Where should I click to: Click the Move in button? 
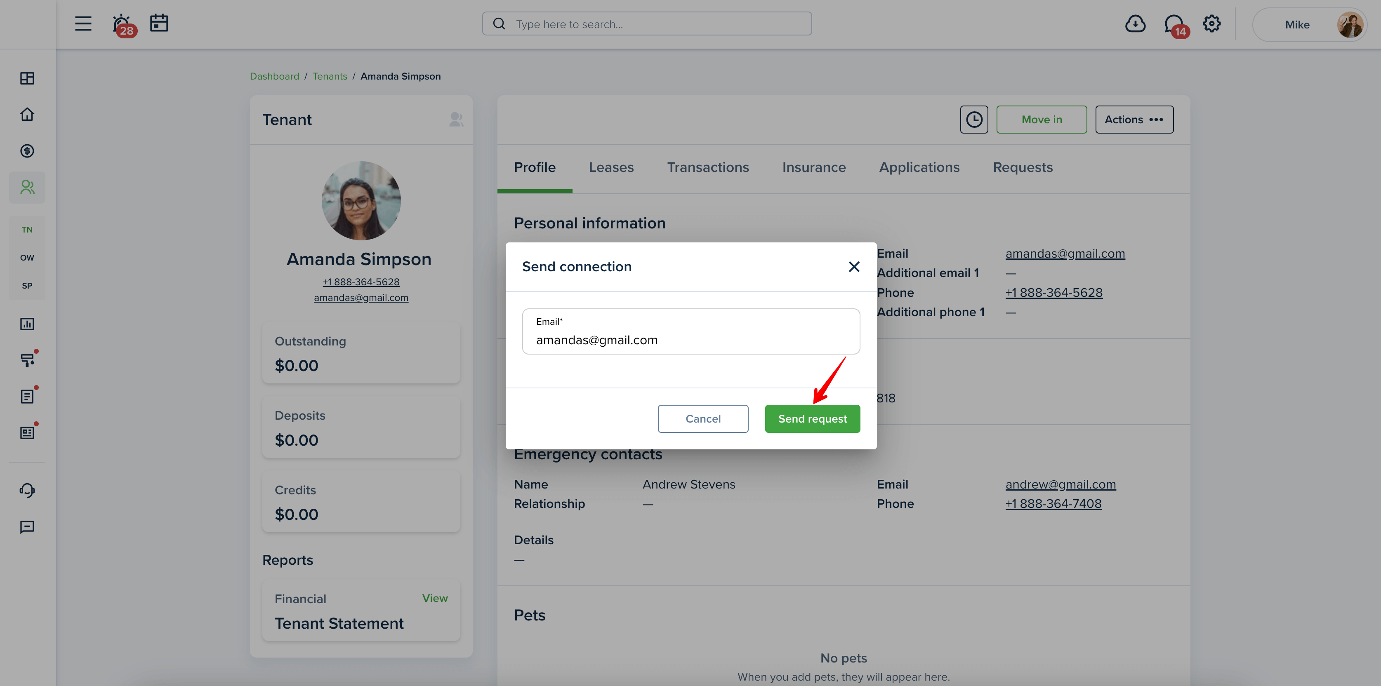1041,120
